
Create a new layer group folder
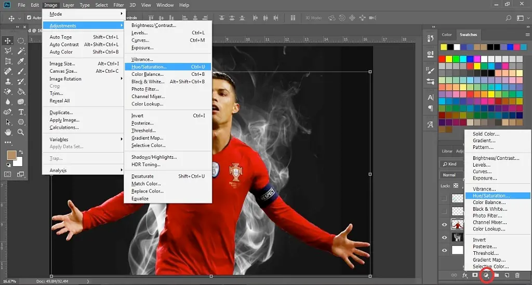[497, 275]
